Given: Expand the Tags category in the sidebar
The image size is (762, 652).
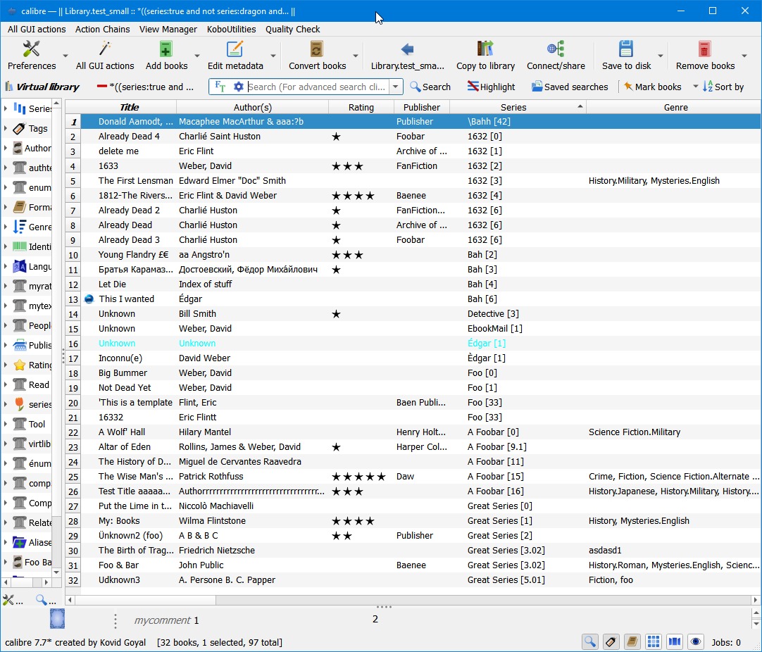Looking at the screenshot, I should (x=6, y=129).
